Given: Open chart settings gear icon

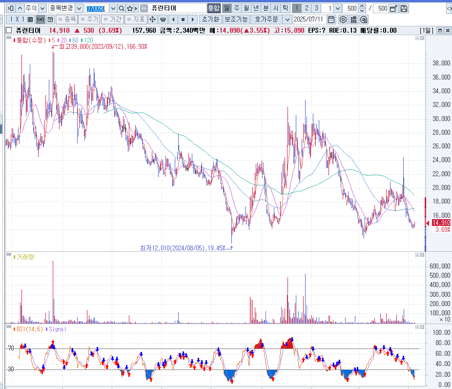Looking at the screenshot, I should click(x=343, y=20).
